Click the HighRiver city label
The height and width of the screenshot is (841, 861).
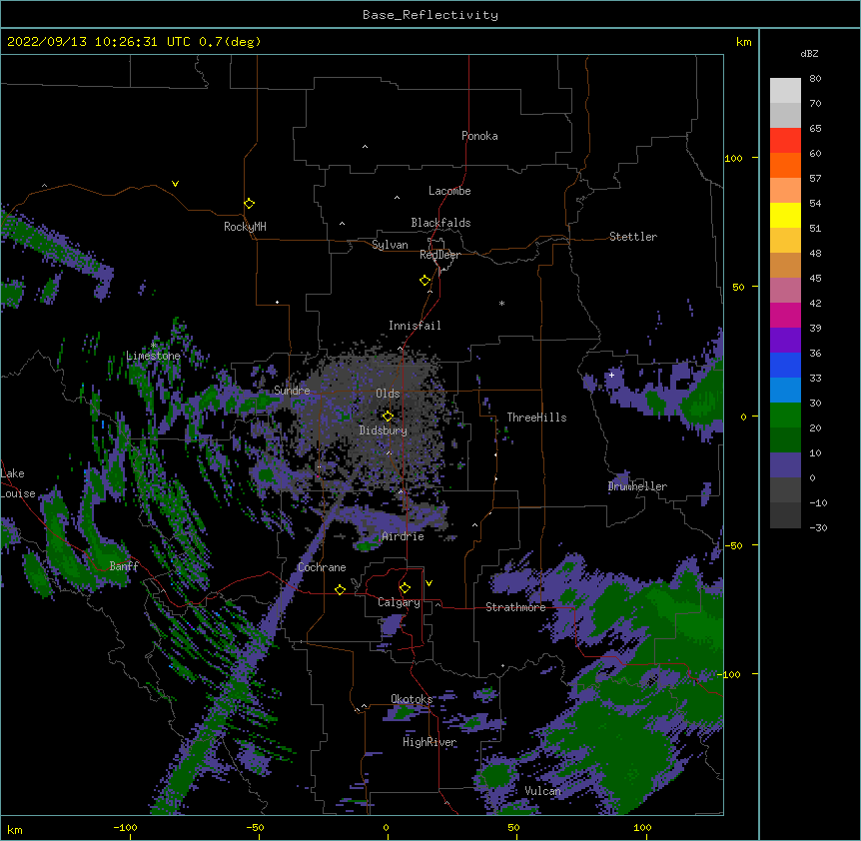pyautogui.click(x=430, y=742)
